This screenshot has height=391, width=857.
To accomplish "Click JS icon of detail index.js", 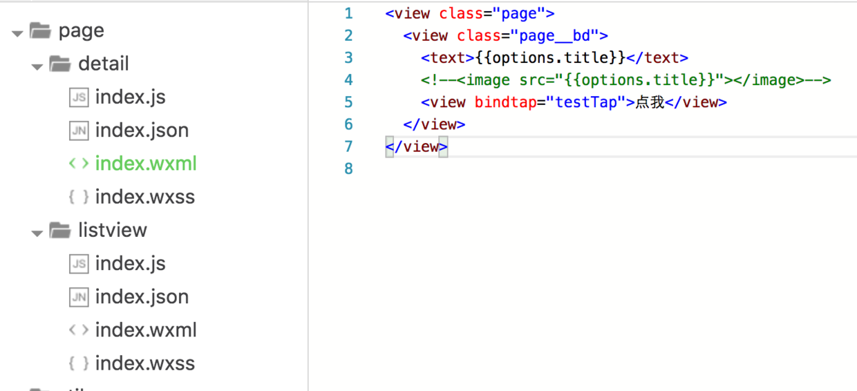I will point(79,97).
